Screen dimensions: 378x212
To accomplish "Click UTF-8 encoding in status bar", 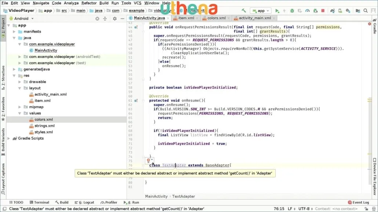I will [x=305, y=209].
